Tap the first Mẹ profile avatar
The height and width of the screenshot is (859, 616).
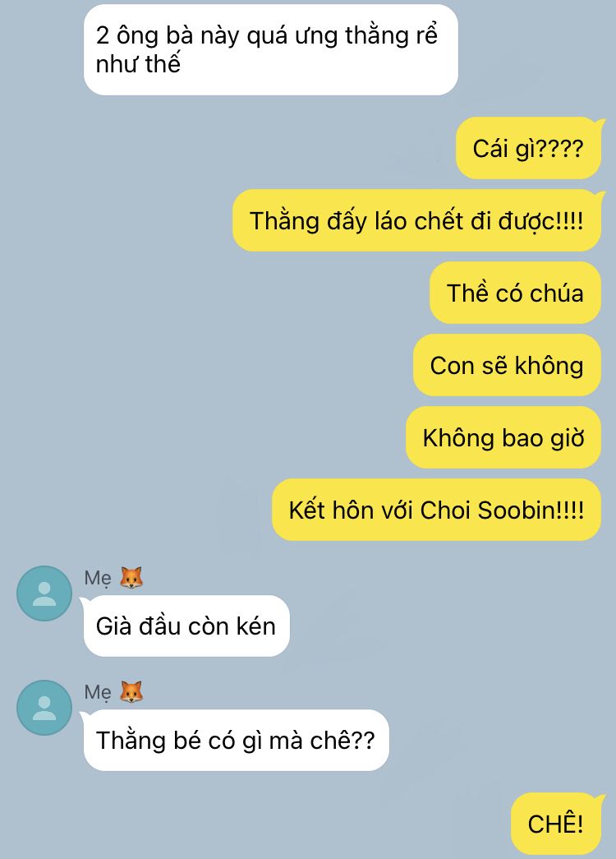(x=44, y=593)
